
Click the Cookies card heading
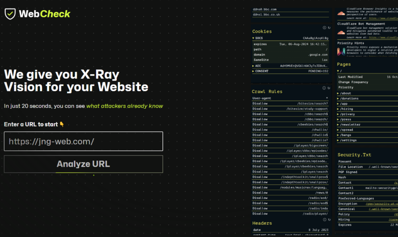[x=262, y=31]
